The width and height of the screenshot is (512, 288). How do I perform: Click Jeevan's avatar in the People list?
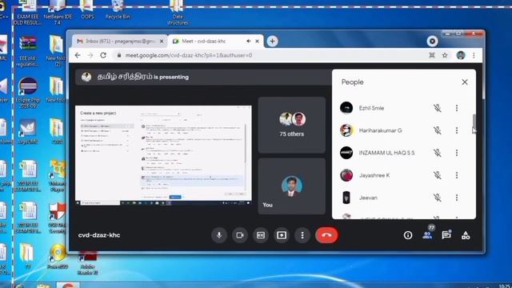tap(346, 198)
